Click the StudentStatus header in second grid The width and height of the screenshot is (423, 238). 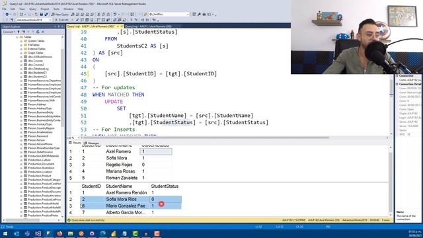165,186
